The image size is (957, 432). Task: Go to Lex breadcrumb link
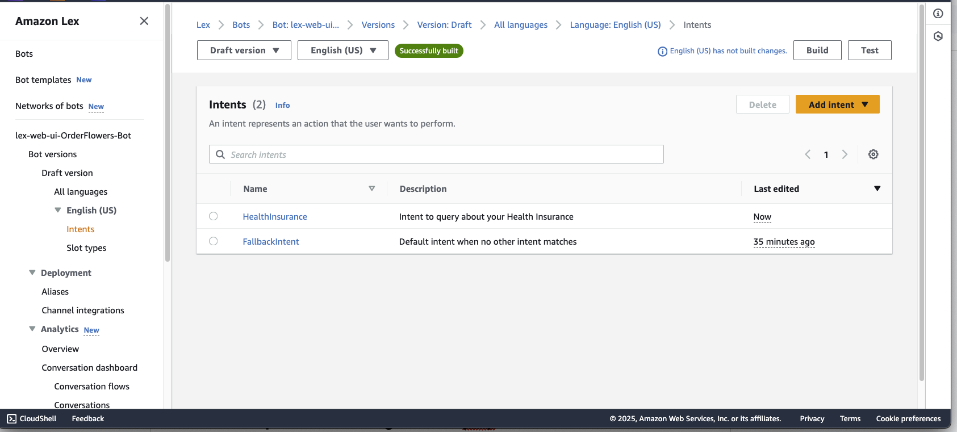point(203,25)
